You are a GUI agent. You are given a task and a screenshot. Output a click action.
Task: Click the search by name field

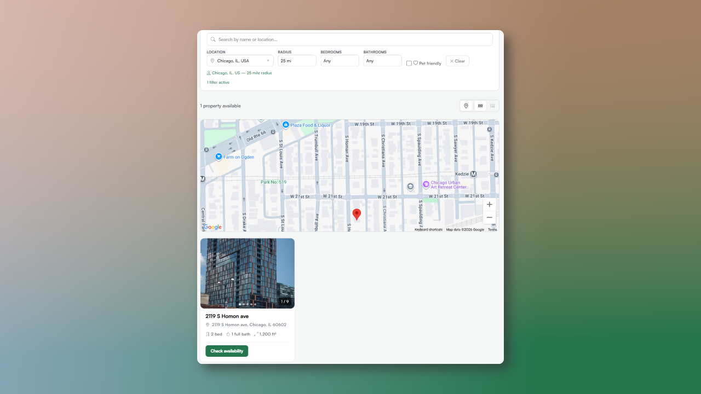coord(349,39)
